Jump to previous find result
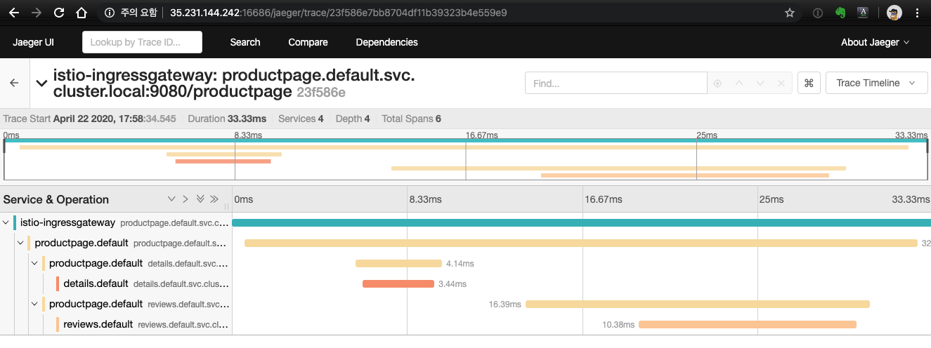The width and height of the screenshot is (931, 348). [x=738, y=83]
